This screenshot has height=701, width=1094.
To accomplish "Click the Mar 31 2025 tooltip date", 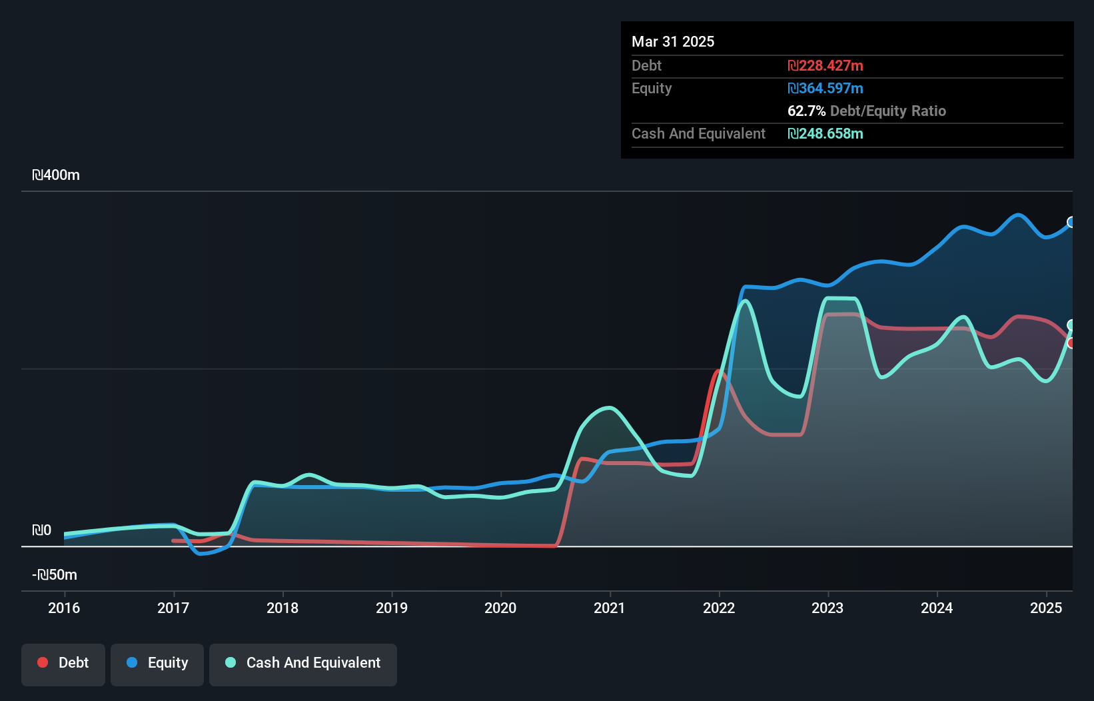I will (x=673, y=41).
